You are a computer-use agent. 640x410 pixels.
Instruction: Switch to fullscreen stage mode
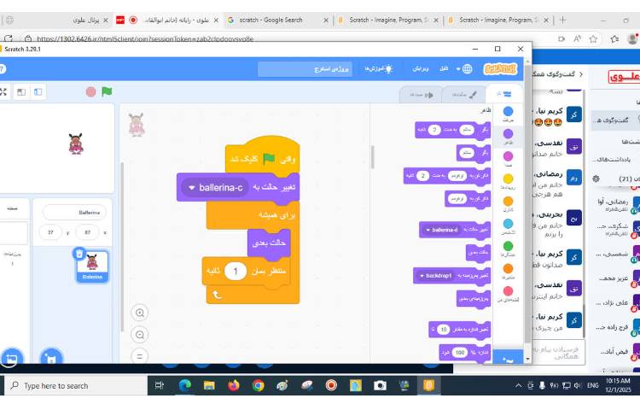(3, 91)
